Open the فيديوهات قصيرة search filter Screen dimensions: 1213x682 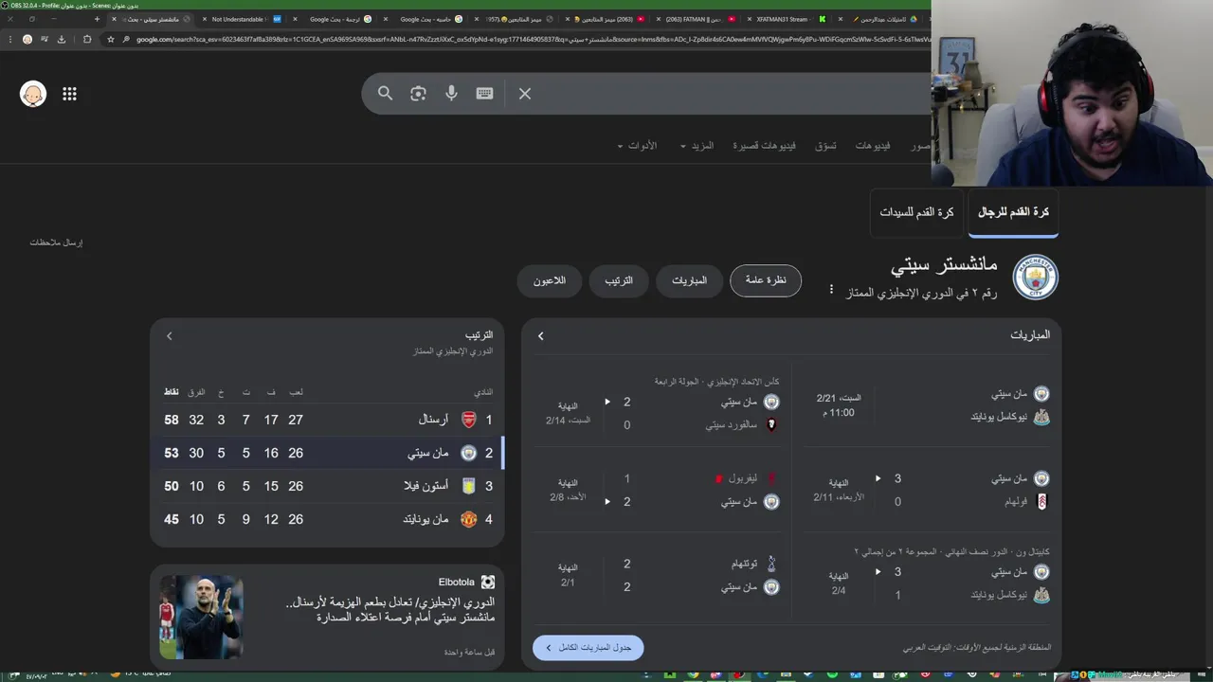(x=764, y=145)
